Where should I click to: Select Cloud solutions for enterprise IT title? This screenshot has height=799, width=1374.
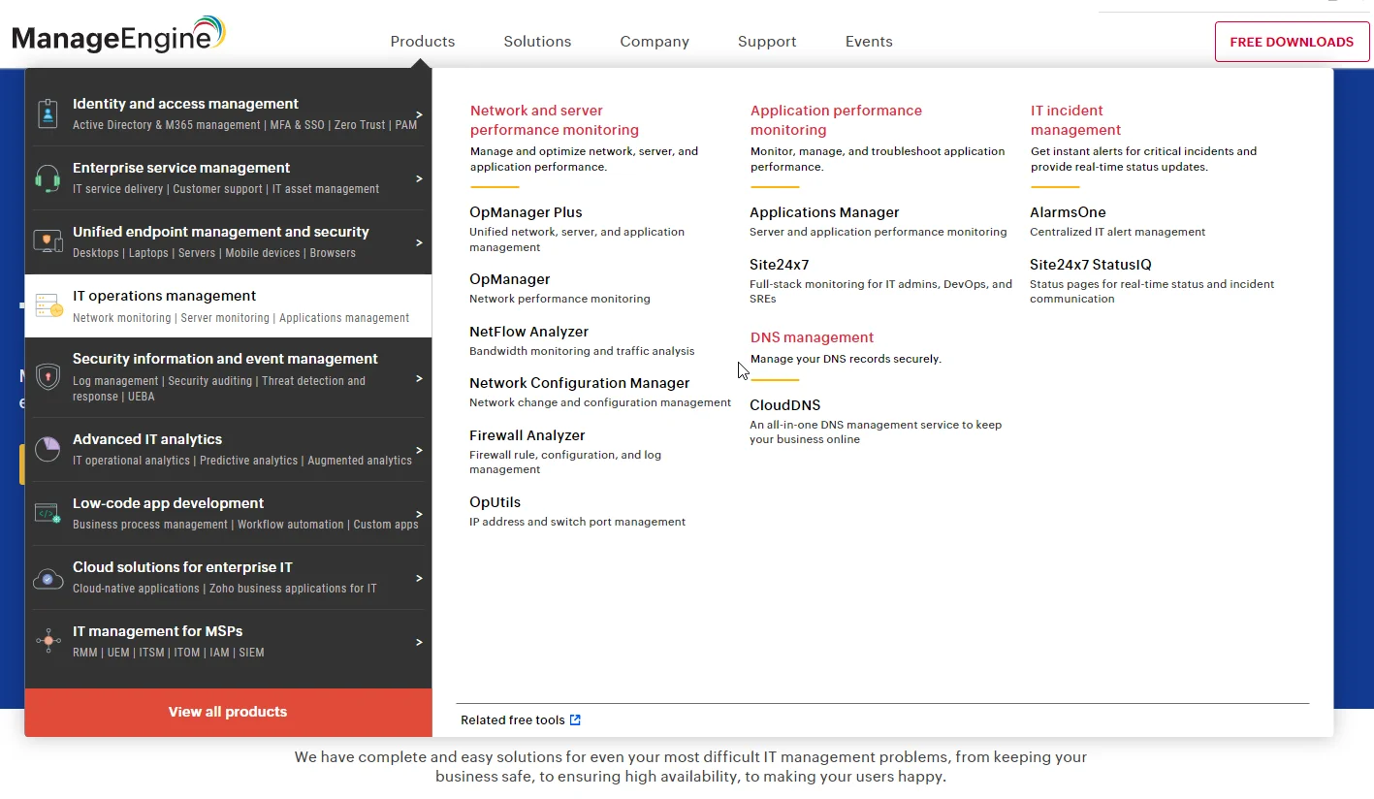[182, 567]
